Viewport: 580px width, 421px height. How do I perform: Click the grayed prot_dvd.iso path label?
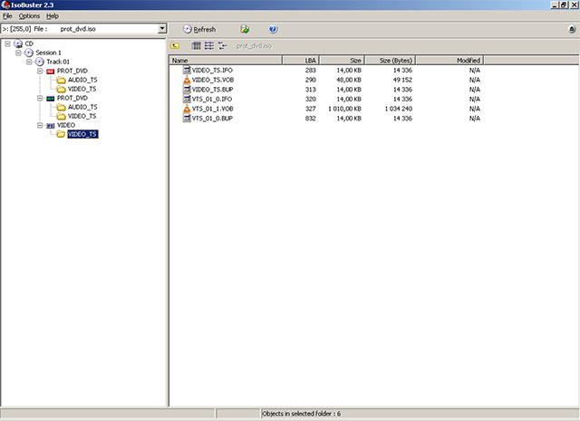coord(254,46)
